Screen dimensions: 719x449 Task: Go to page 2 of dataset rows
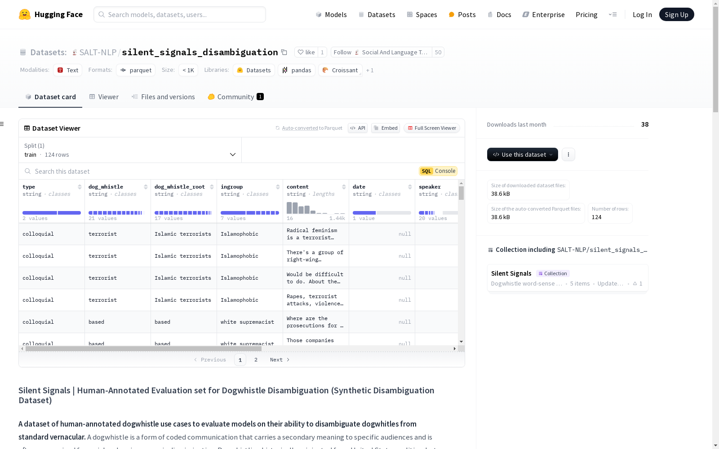tap(256, 360)
